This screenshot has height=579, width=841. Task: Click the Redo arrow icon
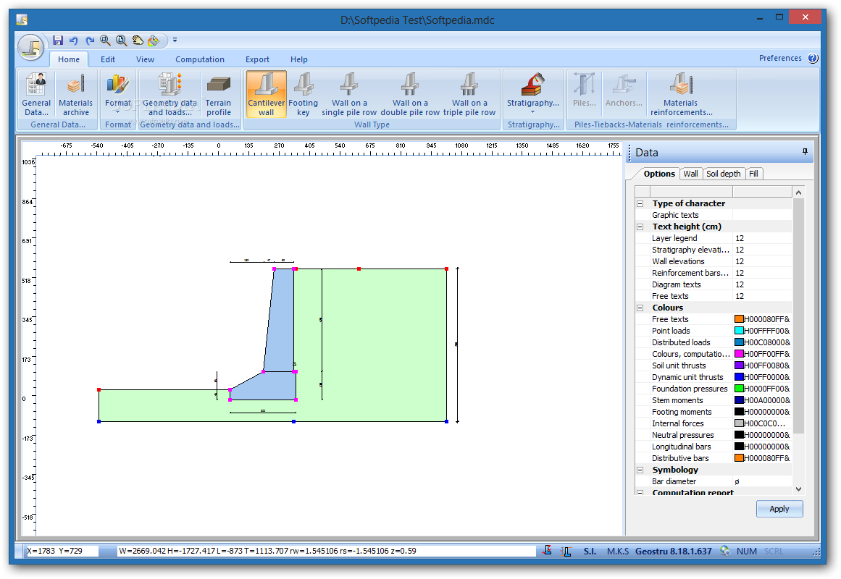90,41
